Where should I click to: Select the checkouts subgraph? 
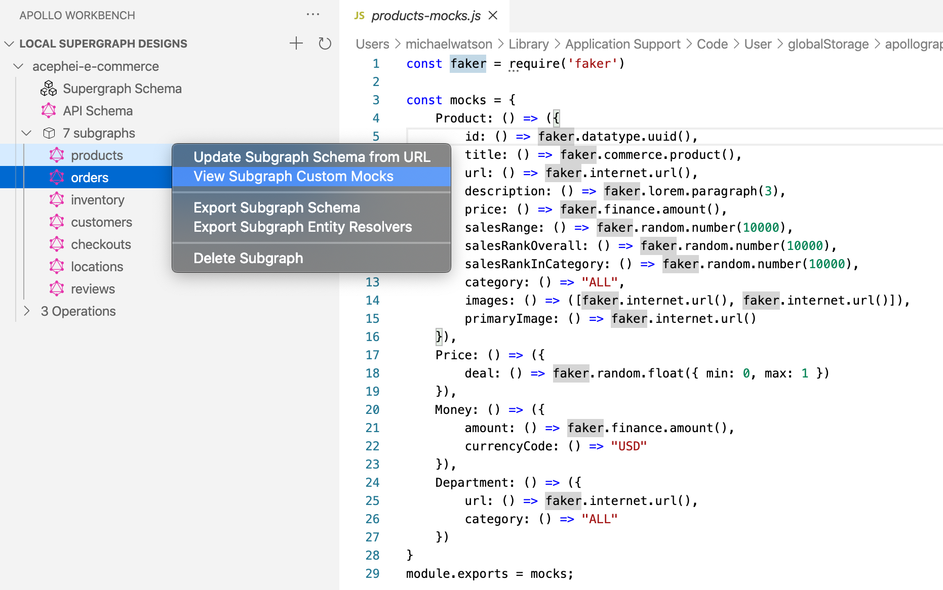(x=101, y=244)
